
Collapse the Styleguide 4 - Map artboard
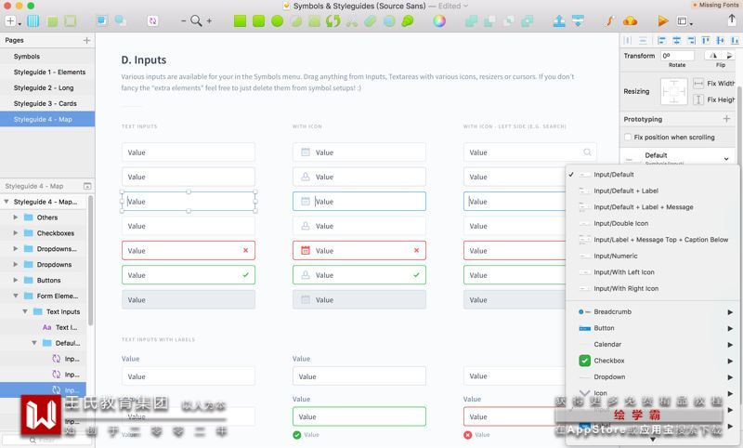pyautogui.click(x=7, y=202)
